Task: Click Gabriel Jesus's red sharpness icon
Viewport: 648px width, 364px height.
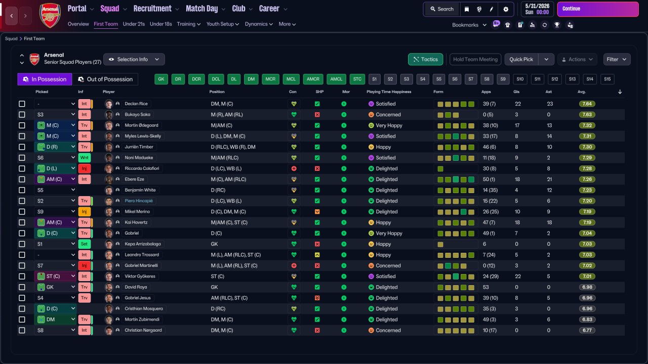Action: point(317,298)
